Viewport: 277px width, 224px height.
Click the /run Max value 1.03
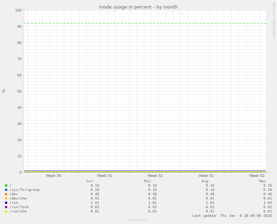click(268, 203)
